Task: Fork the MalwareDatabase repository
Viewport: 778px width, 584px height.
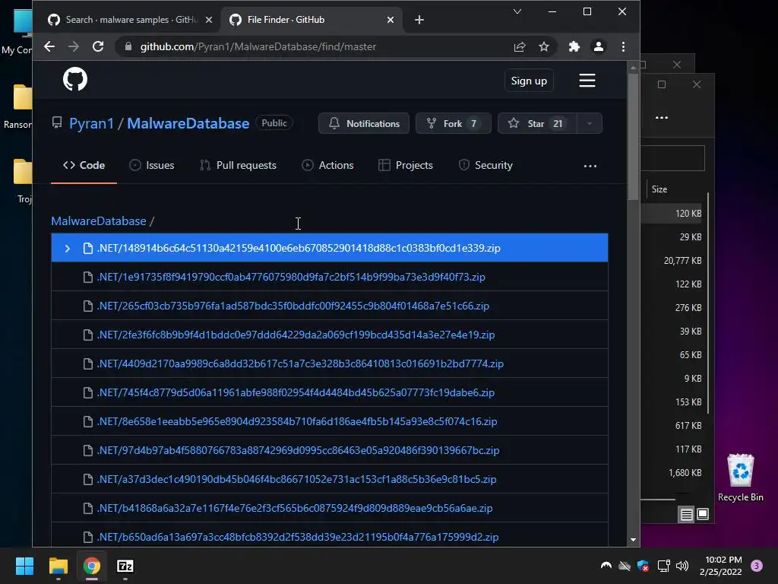Action: [453, 124]
